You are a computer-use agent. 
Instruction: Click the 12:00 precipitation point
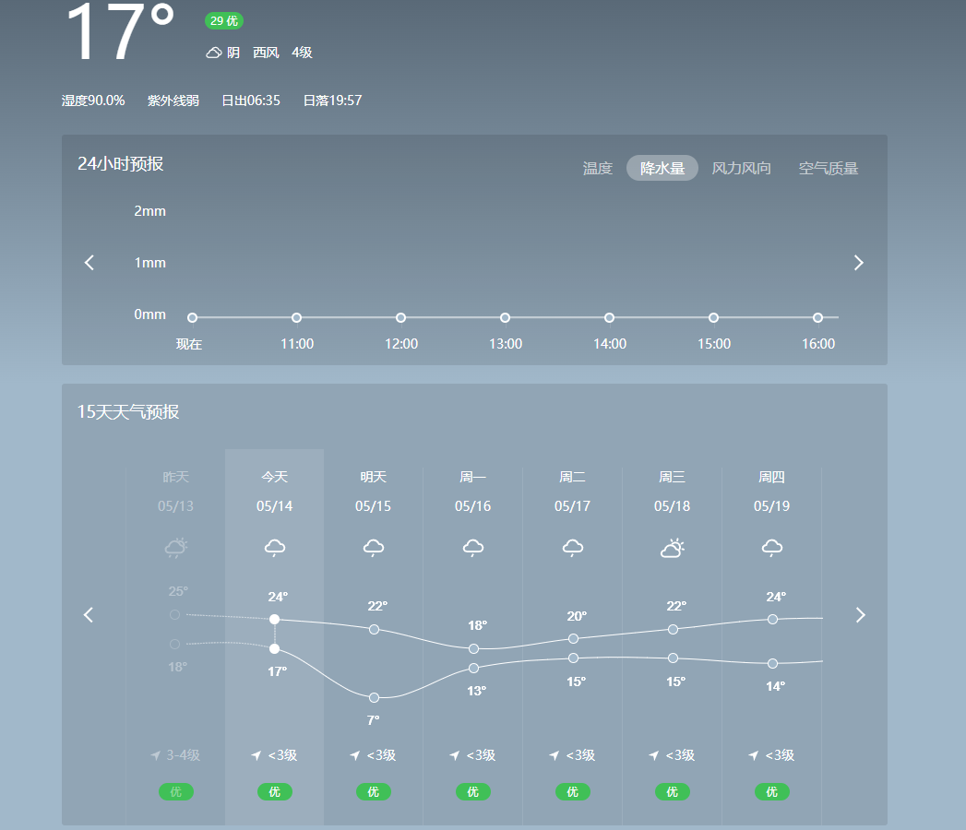coord(400,318)
